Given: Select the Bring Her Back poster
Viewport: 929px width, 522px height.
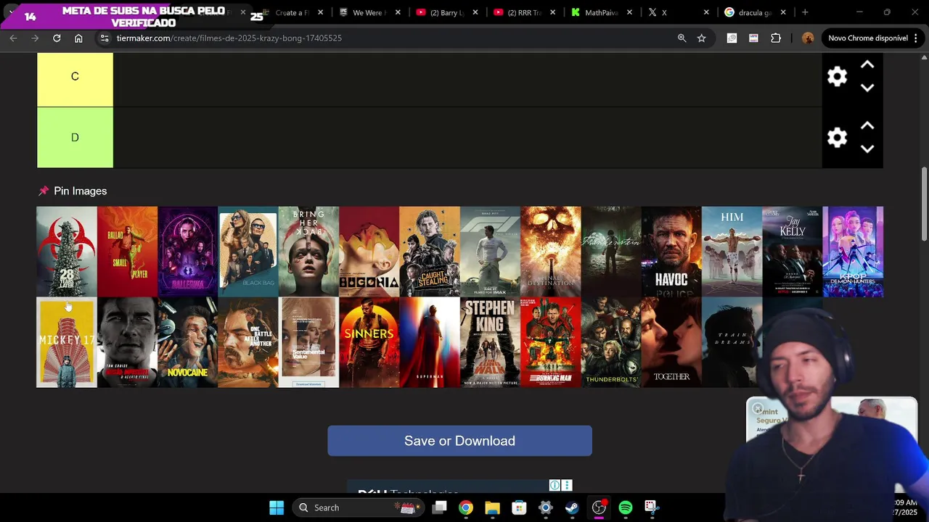Looking at the screenshot, I should coord(308,252).
